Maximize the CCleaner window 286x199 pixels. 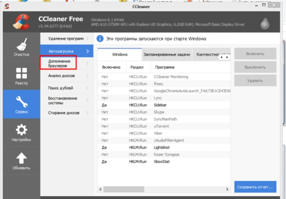[264, 5]
